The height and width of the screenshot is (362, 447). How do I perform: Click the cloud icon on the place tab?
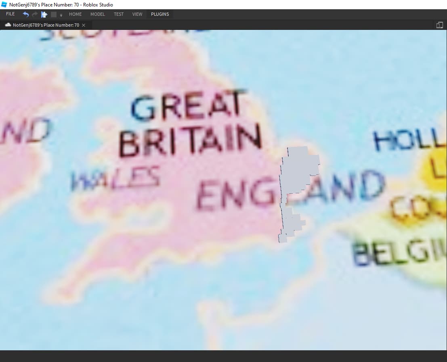8,25
